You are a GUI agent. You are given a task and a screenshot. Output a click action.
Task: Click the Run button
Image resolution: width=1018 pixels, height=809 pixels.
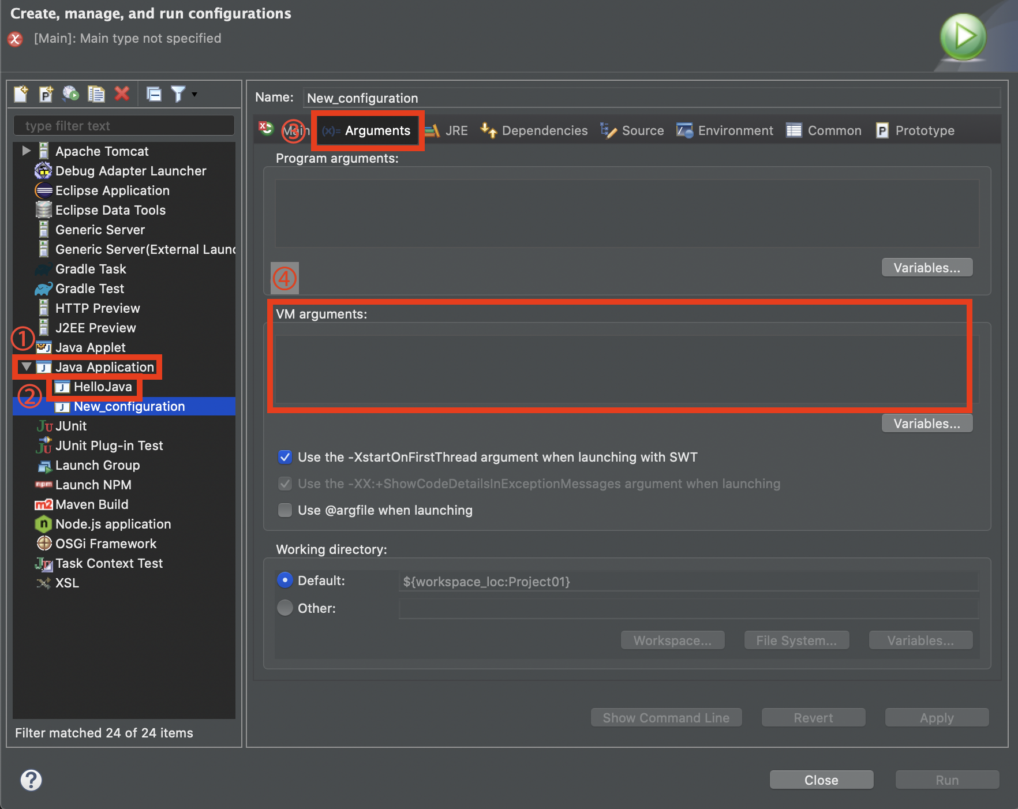point(947,780)
